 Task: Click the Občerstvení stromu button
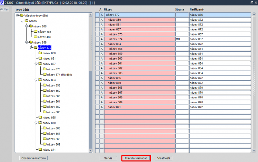34,158
